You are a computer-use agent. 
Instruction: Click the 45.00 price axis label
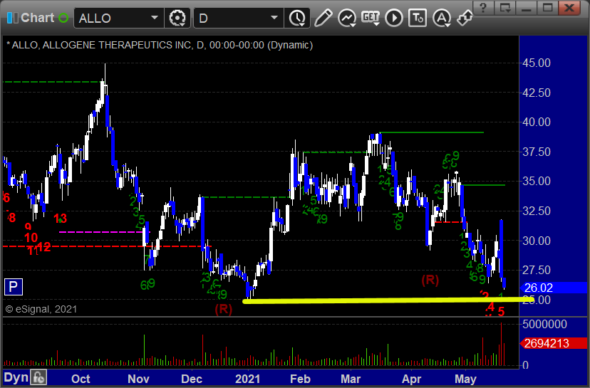pyautogui.click(x=536, y=63)
